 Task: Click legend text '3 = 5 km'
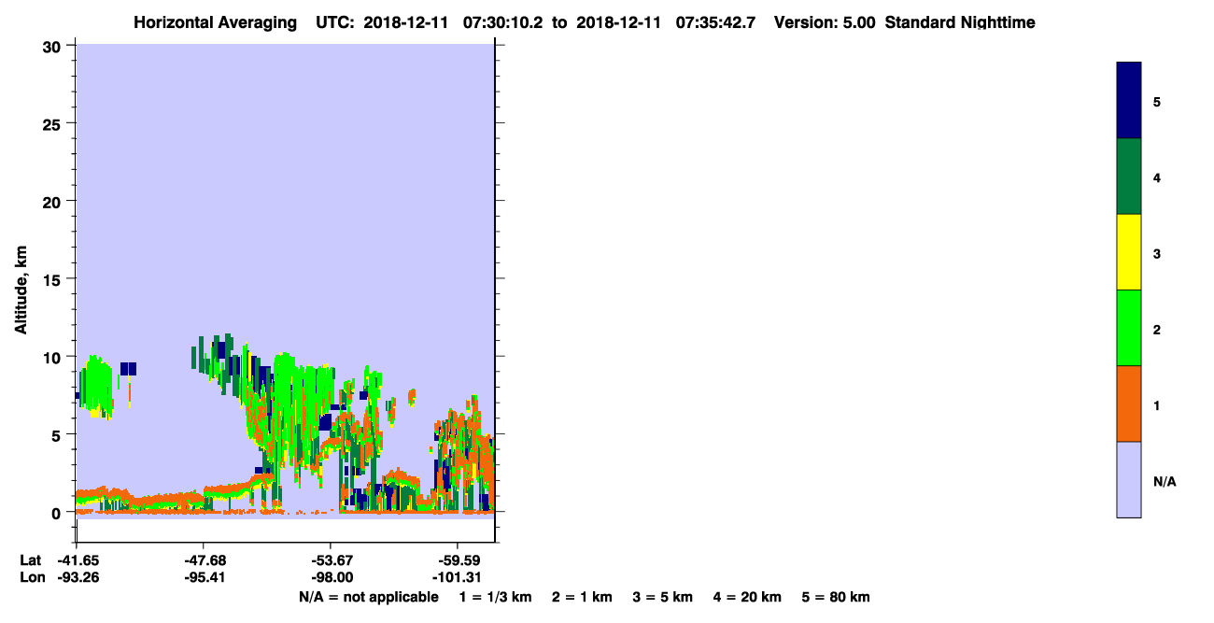[x=663, y=597]
